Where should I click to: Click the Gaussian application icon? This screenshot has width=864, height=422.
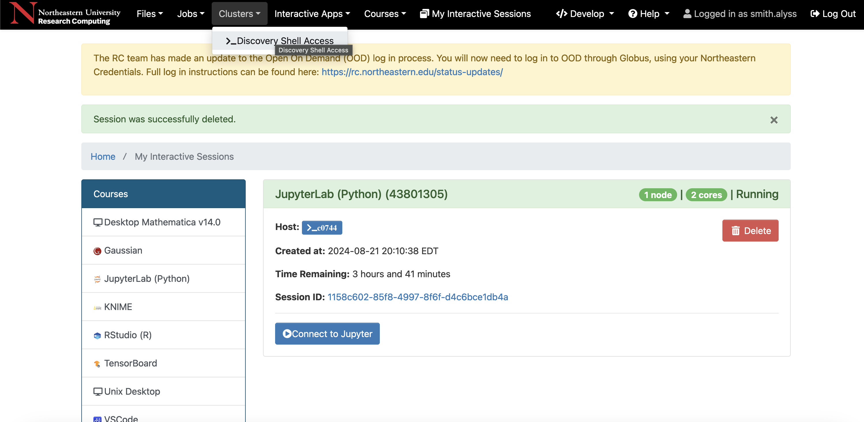pos(96,250)
